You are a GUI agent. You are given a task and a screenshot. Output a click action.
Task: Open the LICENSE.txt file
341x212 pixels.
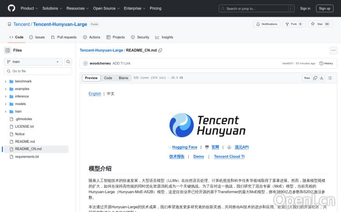pos(25,126)
